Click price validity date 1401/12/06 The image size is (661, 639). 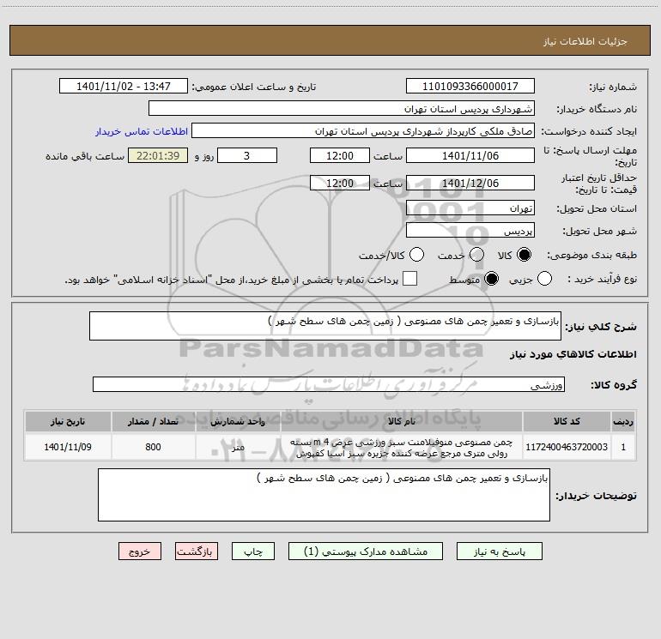pyautogui.click(x=470, y=184)
